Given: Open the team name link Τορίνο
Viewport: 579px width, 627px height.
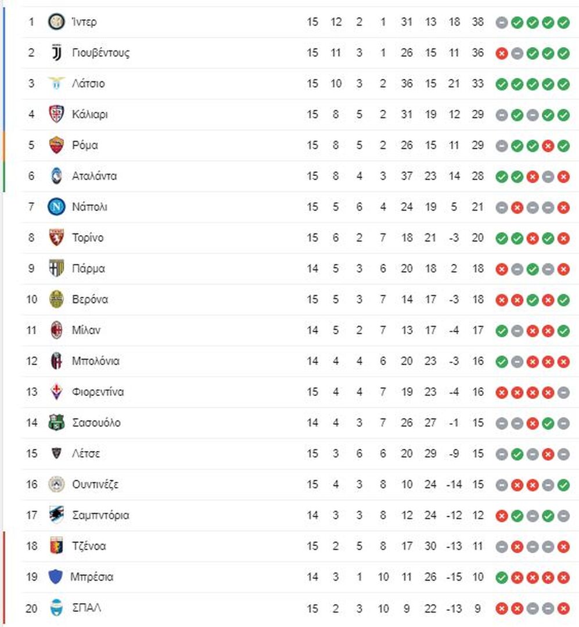Looking at the screenshot, I should (x=88, y=237).
